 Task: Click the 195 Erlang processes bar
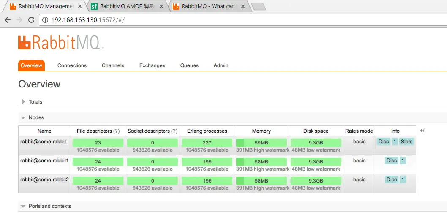point(207,162)
